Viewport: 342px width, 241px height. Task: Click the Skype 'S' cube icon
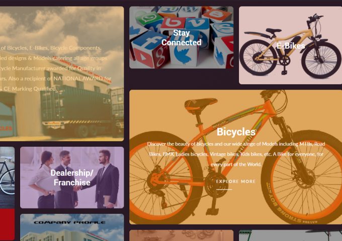coord(223,28)
